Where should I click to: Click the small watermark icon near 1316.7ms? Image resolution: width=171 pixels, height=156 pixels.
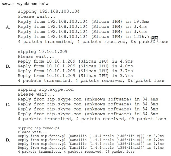click(x=155, y=39)
